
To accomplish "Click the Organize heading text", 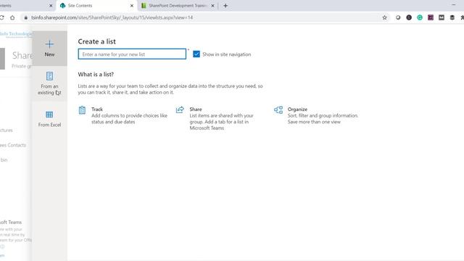I will pos(297,109).
